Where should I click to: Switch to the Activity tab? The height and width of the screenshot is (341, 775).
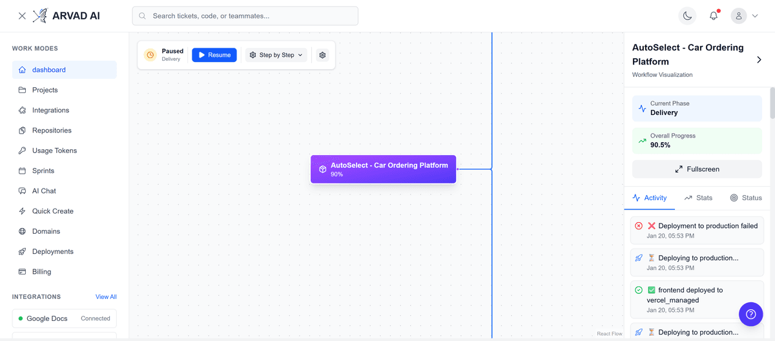coord(650,198)
